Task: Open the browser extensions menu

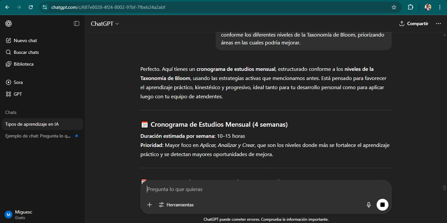Action: pyautogui.click(x=410, y=7)
